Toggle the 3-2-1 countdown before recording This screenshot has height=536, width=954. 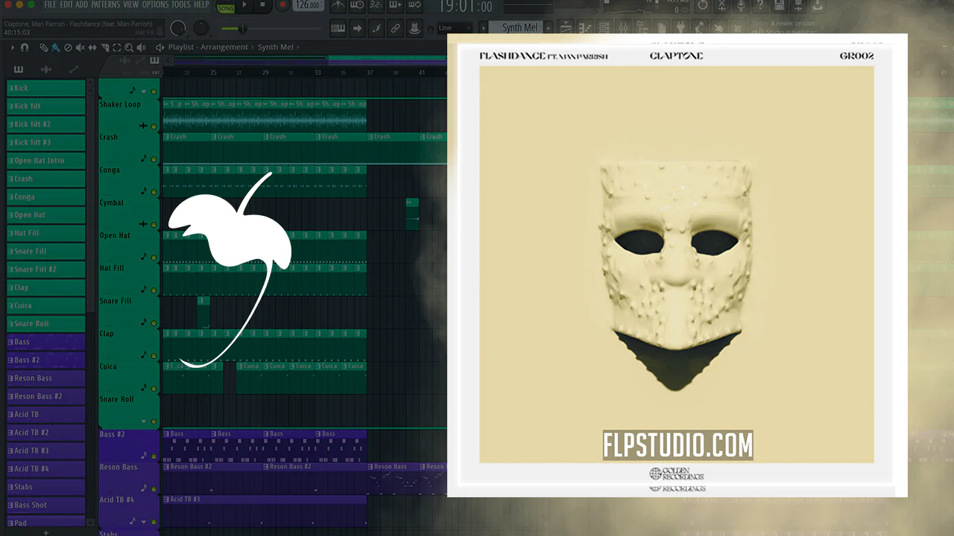pos(376,6)
